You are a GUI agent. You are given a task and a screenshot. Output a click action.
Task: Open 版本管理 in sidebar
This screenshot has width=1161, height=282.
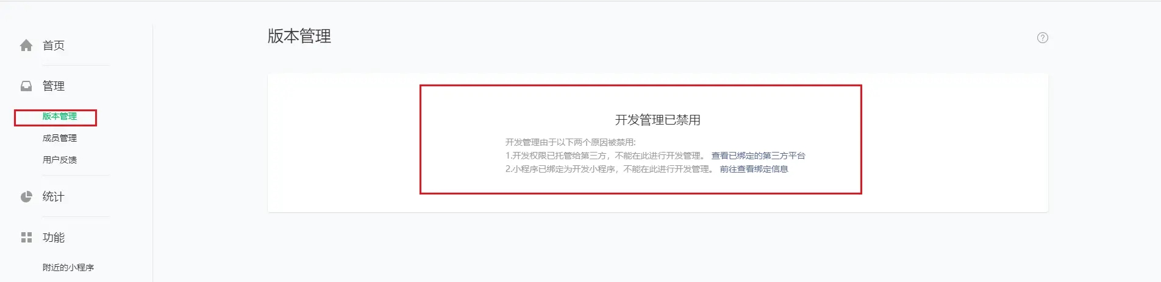(60, 116)
